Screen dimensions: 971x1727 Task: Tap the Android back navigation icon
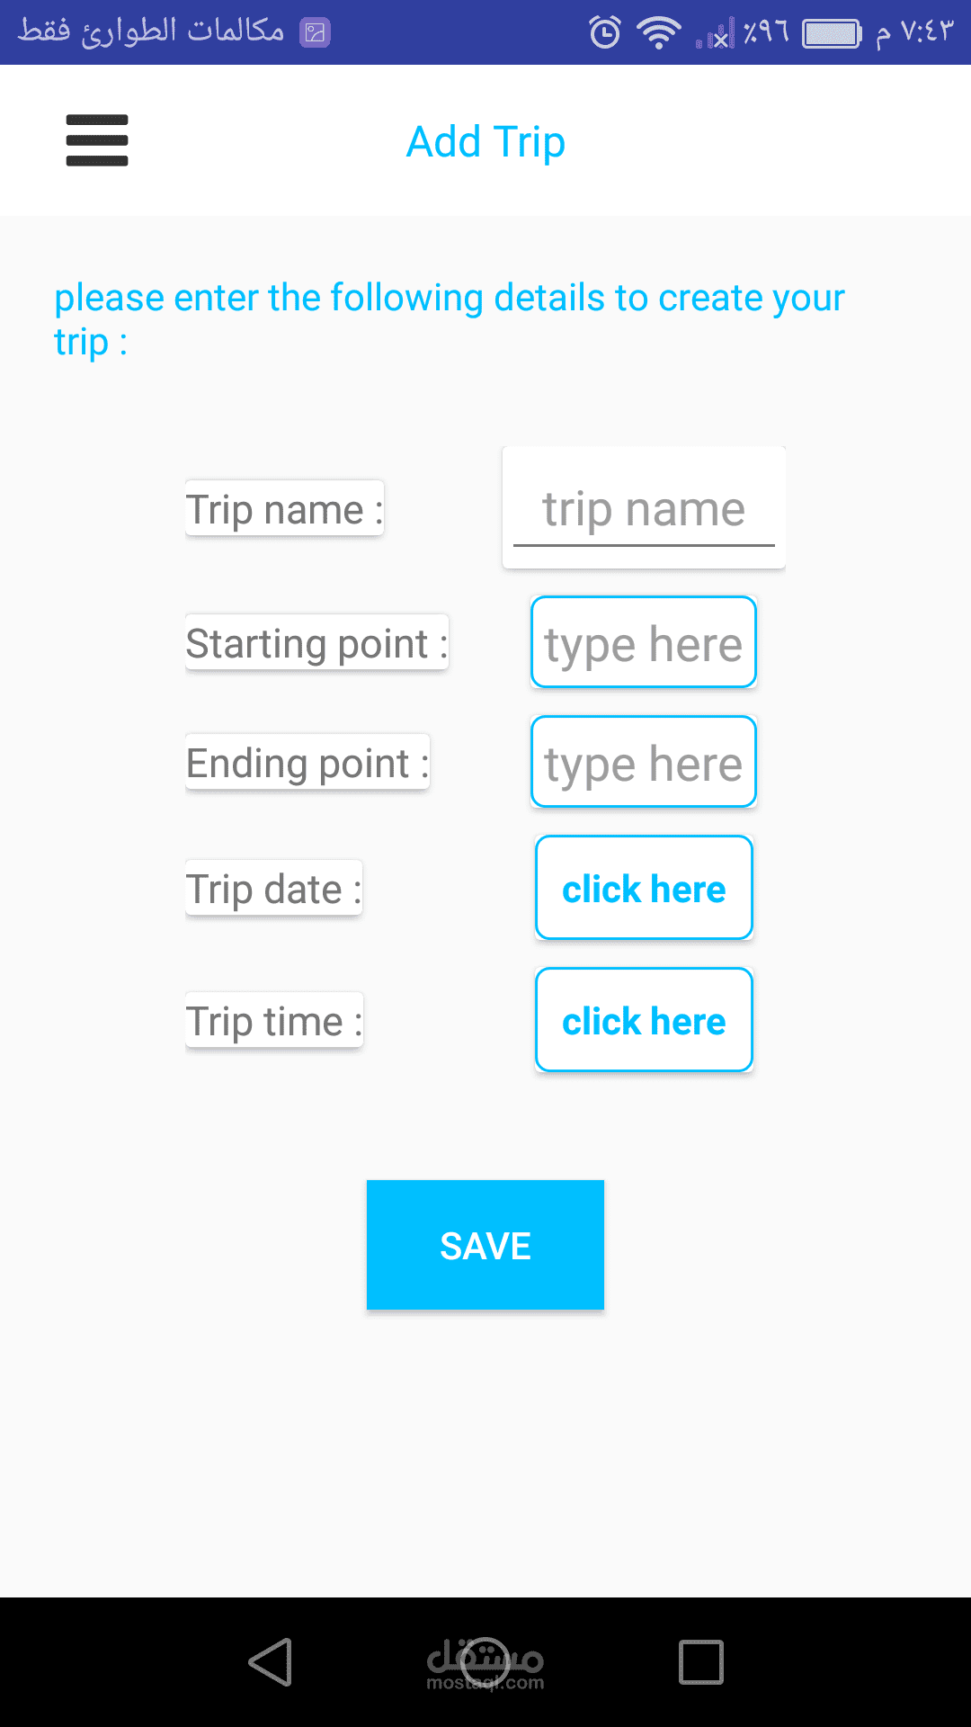click(x=270, y=1661)
